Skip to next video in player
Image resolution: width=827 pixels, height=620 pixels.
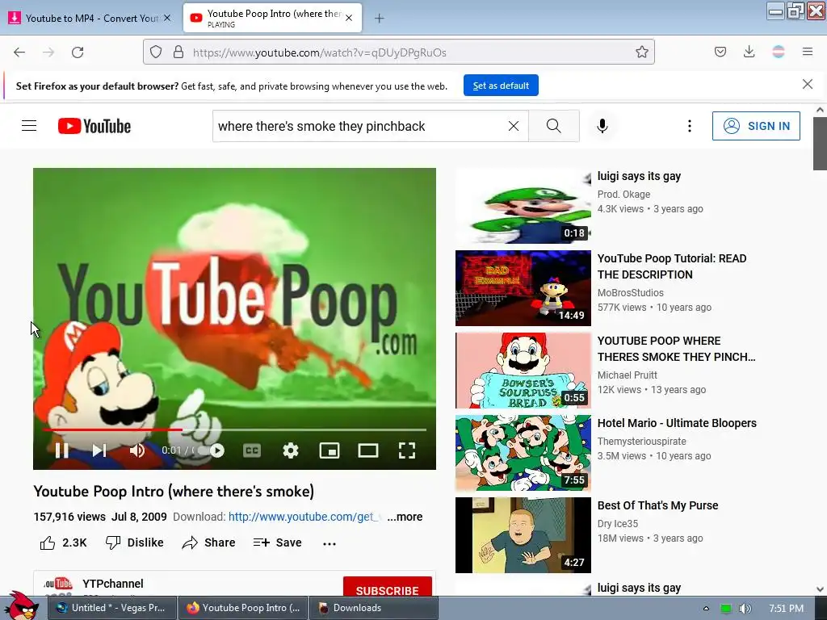pos(99,450)
